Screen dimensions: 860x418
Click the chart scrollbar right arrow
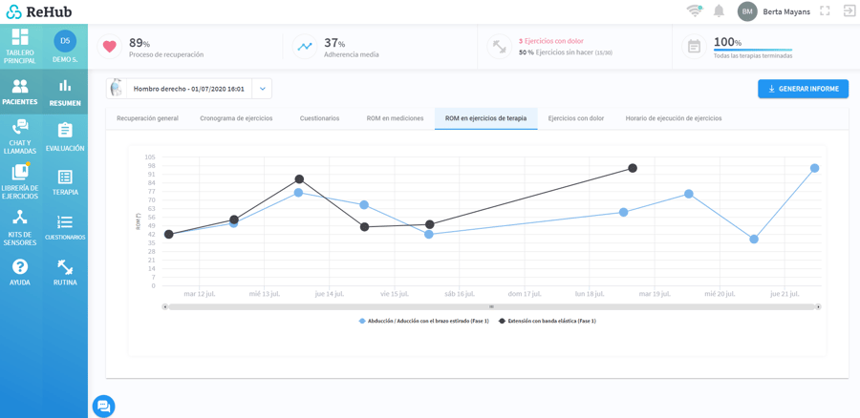coord(818,306)
